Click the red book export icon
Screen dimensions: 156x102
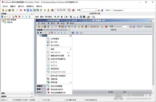coord(25,10)
